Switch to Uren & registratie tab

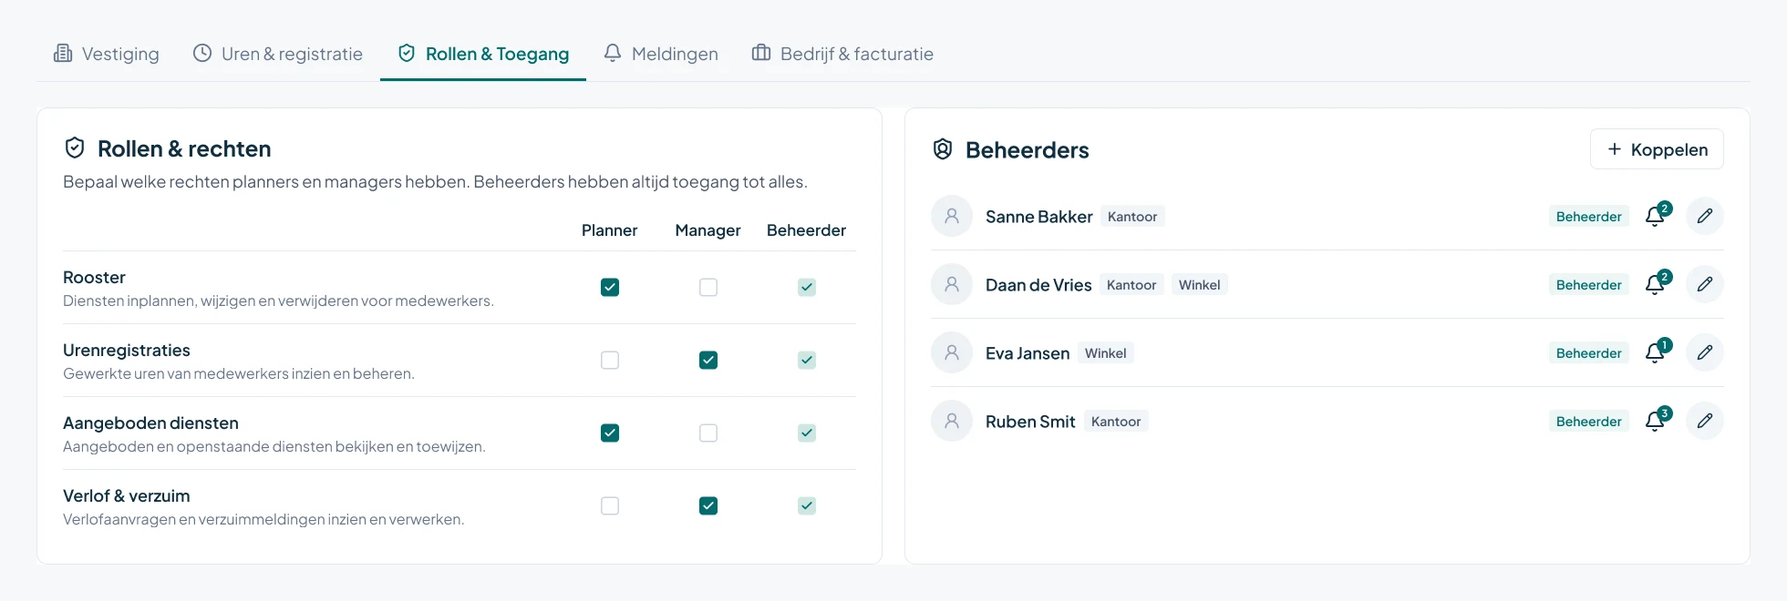[x=277, y=54]
